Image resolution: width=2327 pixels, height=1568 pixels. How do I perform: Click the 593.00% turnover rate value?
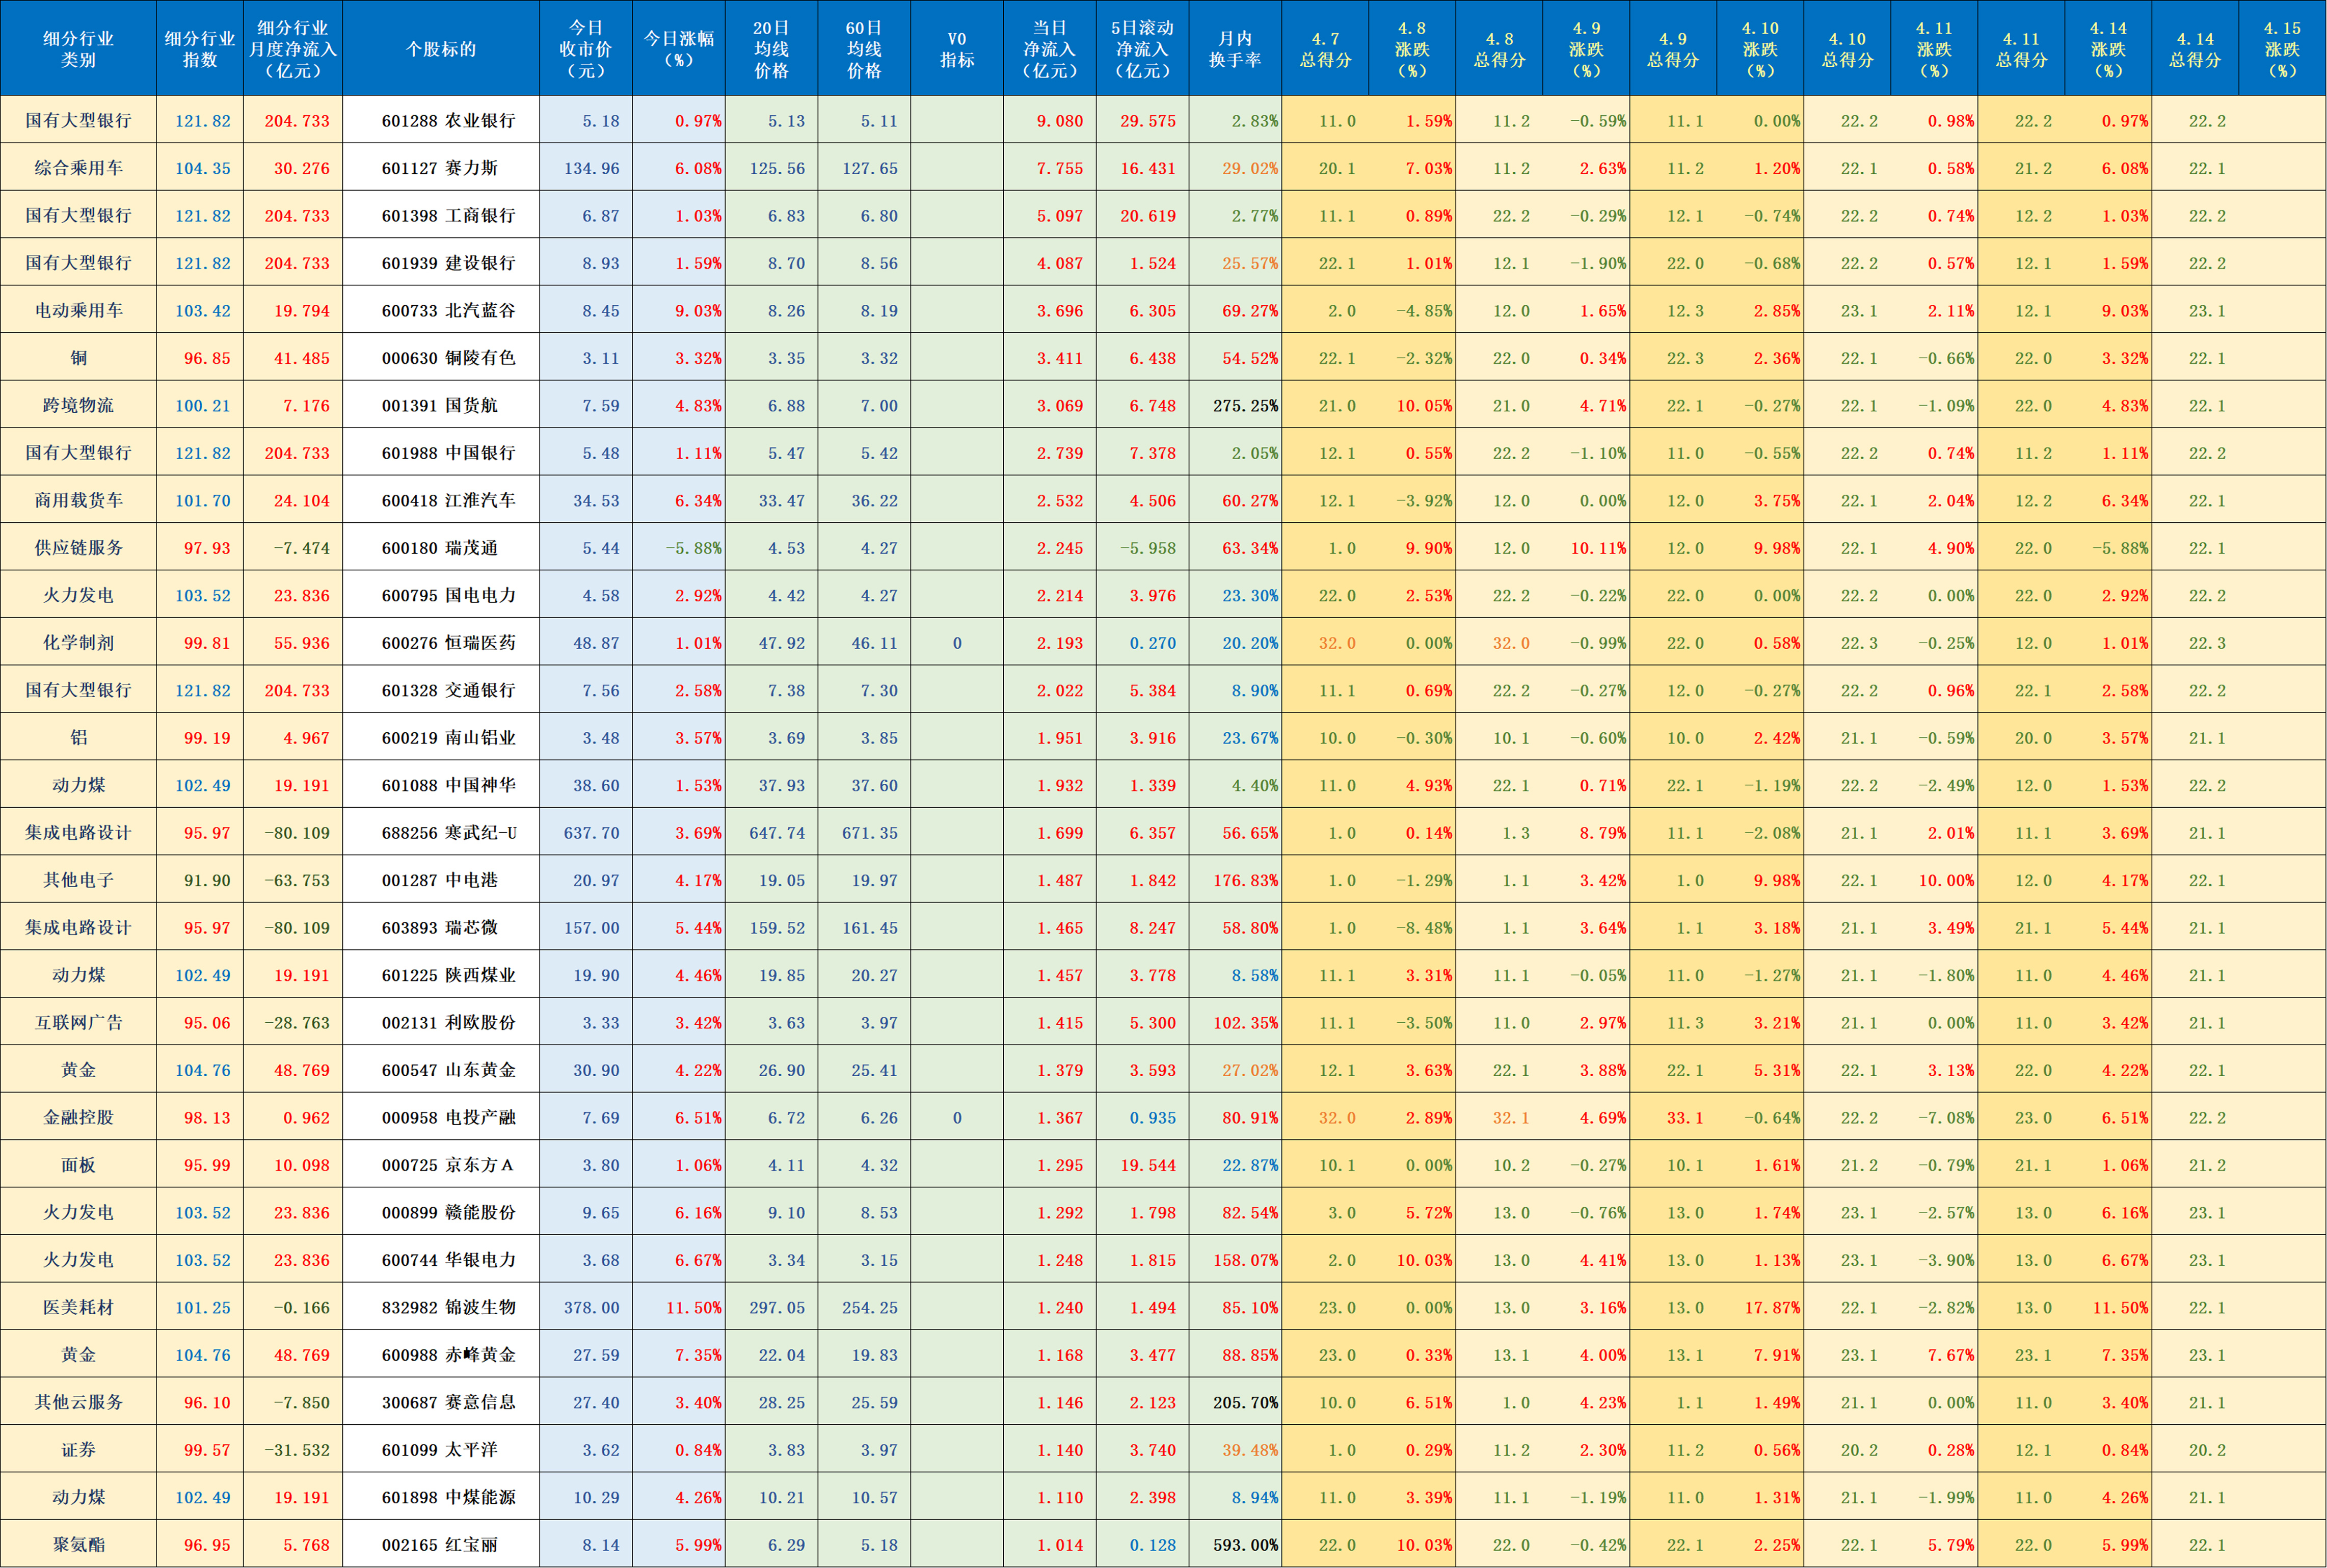click(x=1245, y=1546)
